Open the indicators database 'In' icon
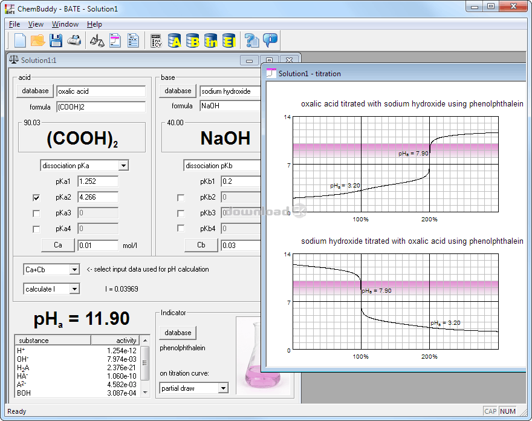Viewport: 532px width, 421px height. (x=211, y=41)
